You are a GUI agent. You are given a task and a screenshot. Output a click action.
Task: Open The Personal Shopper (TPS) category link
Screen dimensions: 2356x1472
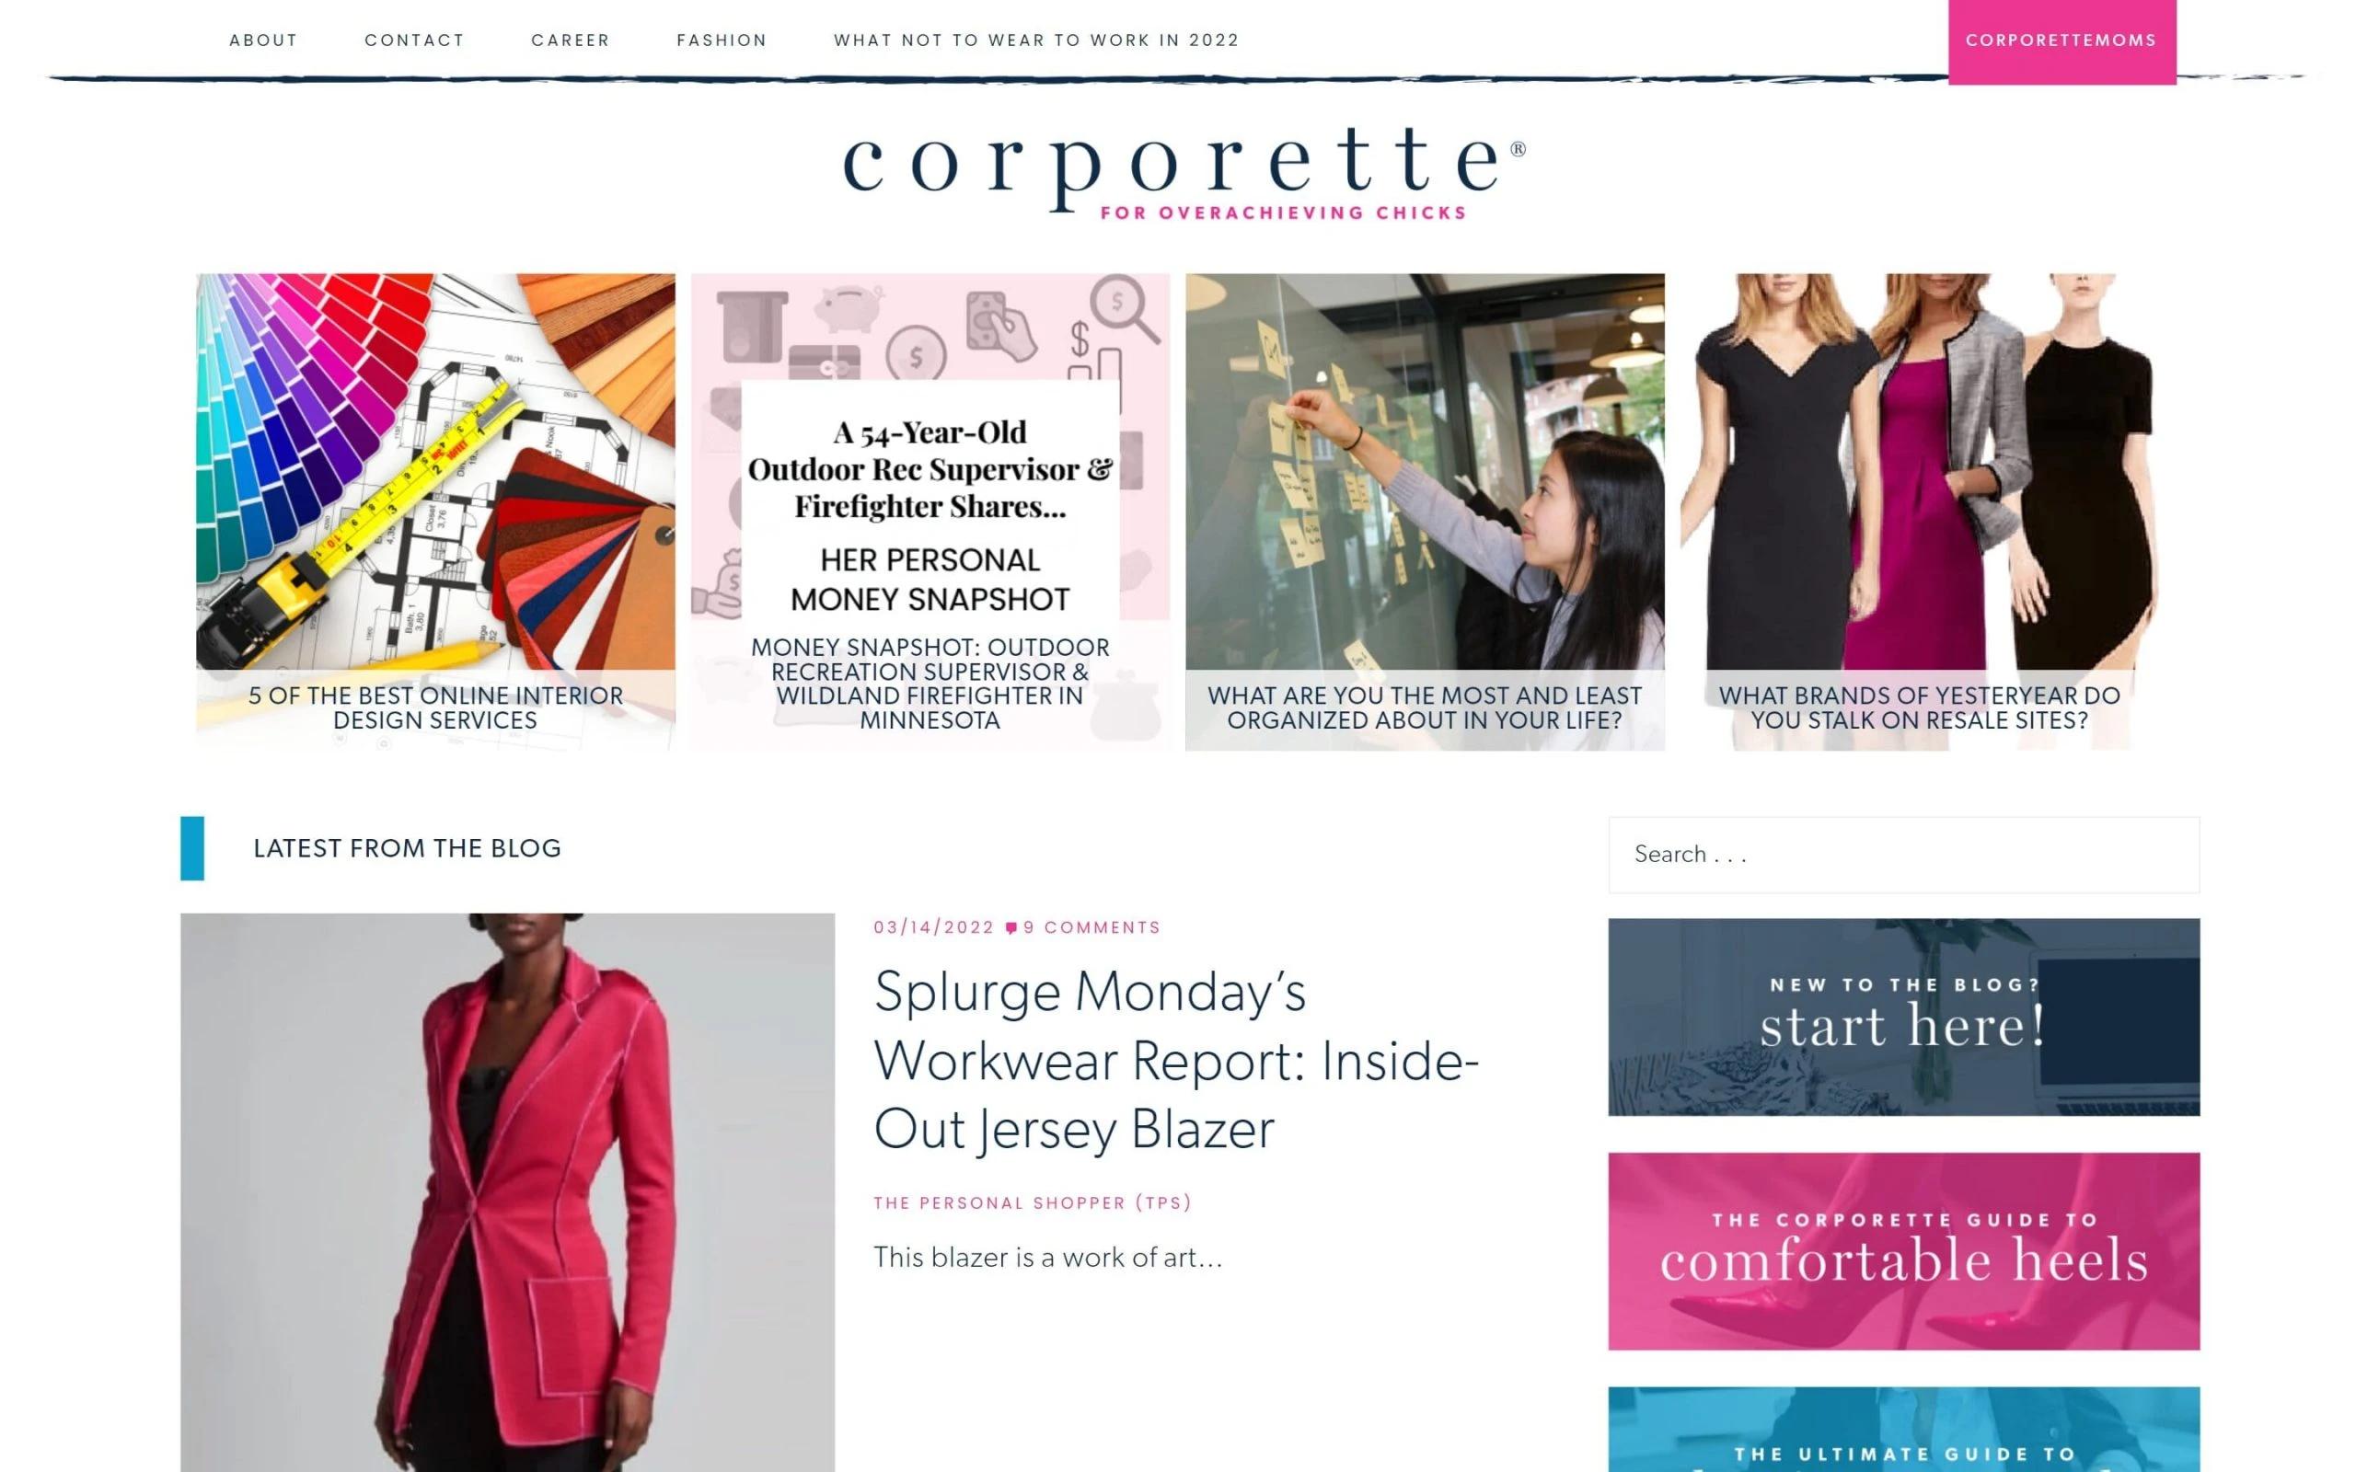coord(1032,1202)
